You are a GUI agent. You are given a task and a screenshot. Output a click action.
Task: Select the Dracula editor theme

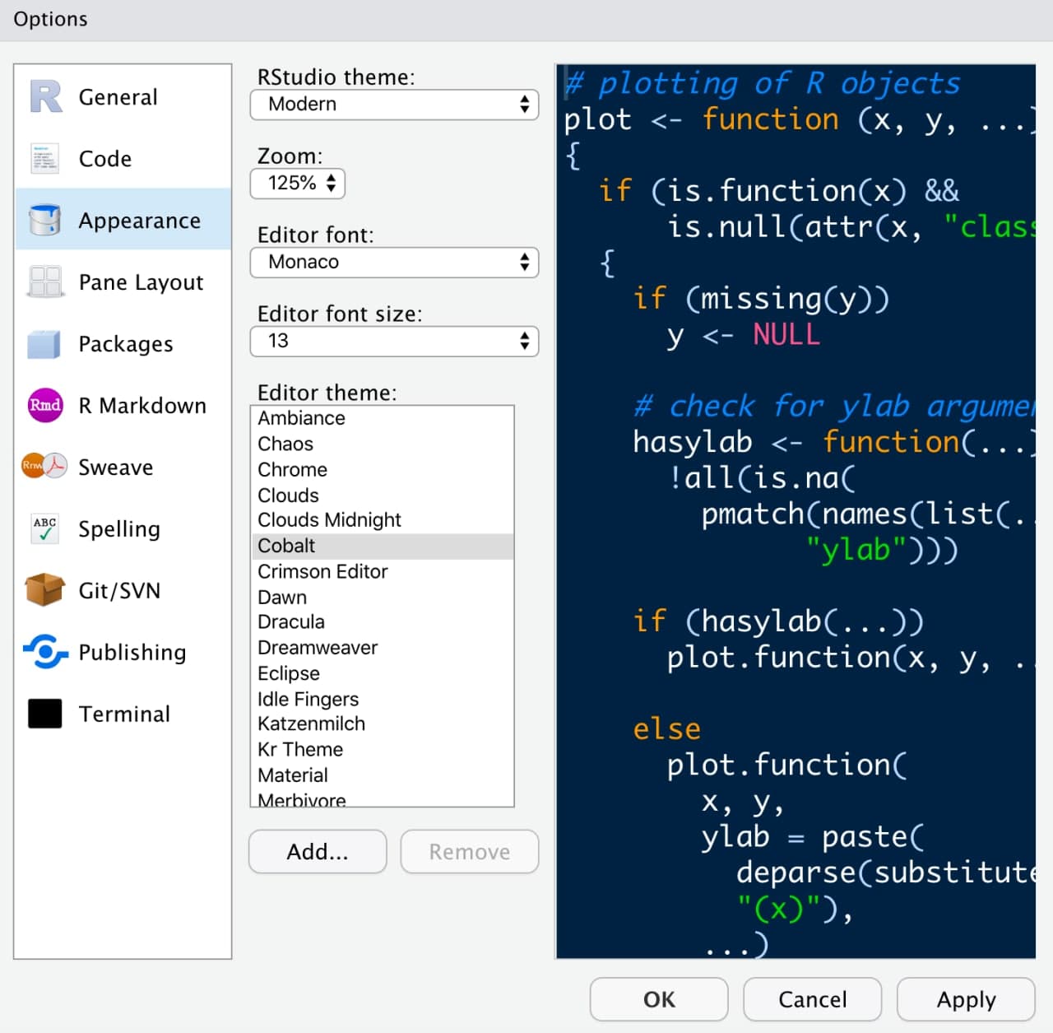[x=383, y=621]
